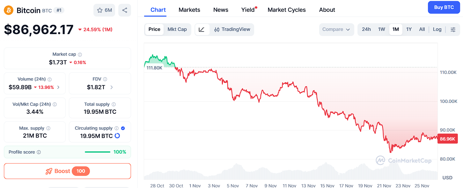Screen dimensions: 463x188
Task: Select the 1Y timeframe
Action: coord(409,29)
